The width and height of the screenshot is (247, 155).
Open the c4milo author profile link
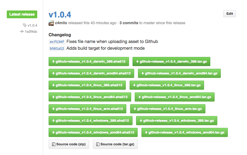61,23
